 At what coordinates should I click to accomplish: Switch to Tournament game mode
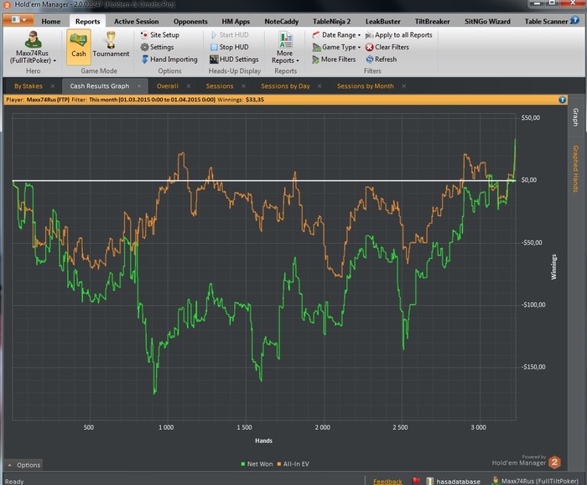click(x=111, y=45)
